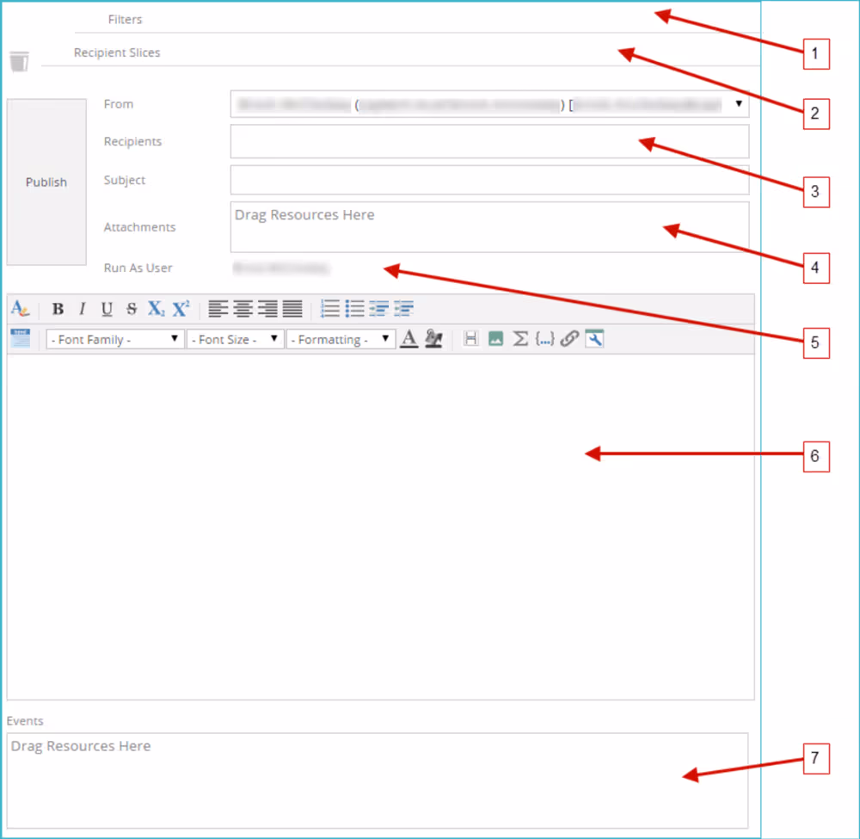Toggle italic text formatting
This screenshot has height=839, width=860.
pos(83,309)
